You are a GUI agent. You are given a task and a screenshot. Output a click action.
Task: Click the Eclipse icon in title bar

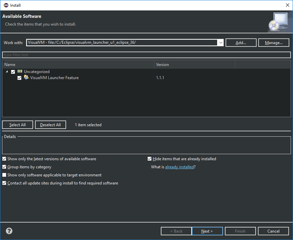click(x=6, y=5)
